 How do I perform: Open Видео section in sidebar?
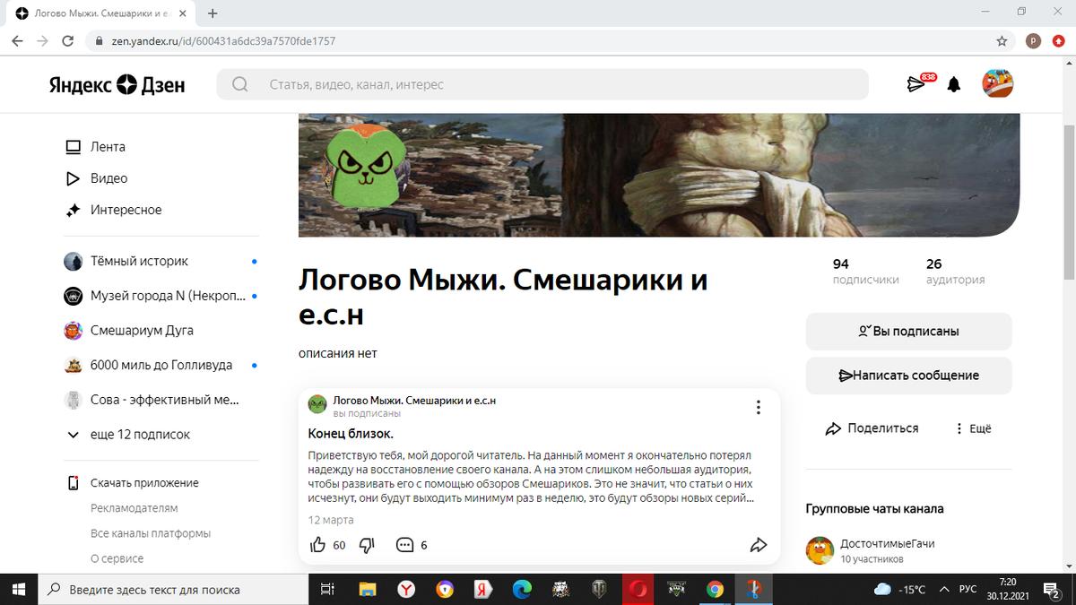[97, 178]
